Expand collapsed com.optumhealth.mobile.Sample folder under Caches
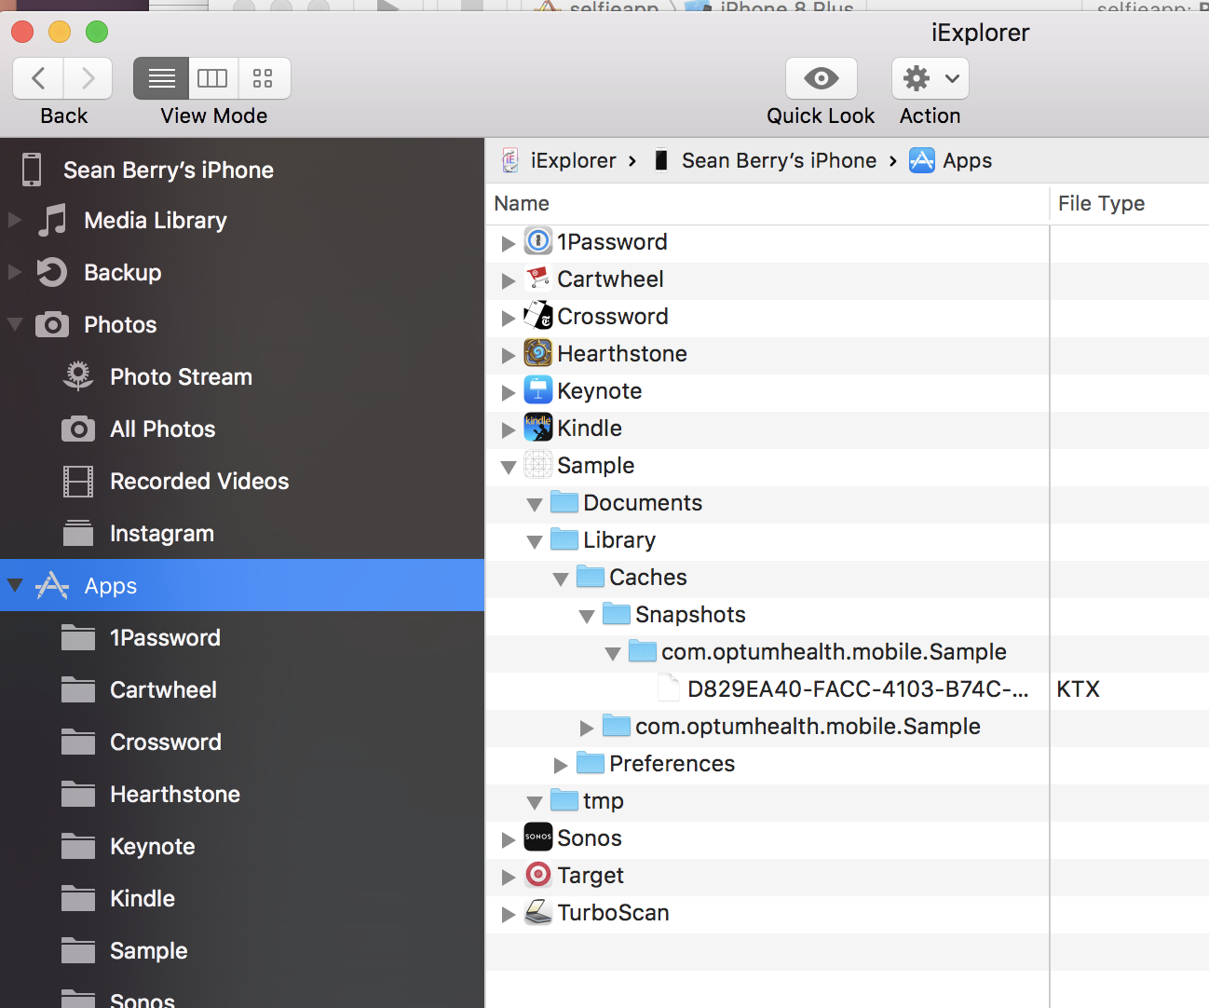Image resolution: width=1209 pixels, height=1008 pixels. (x=587, y=728)
